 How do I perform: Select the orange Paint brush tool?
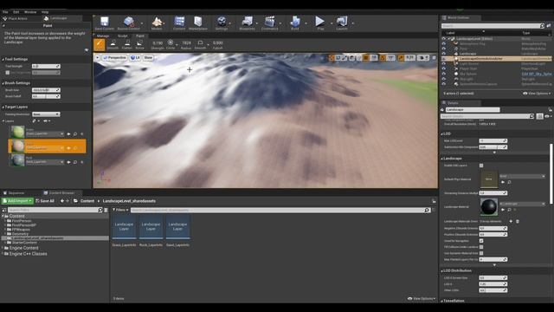click(100, 44)
